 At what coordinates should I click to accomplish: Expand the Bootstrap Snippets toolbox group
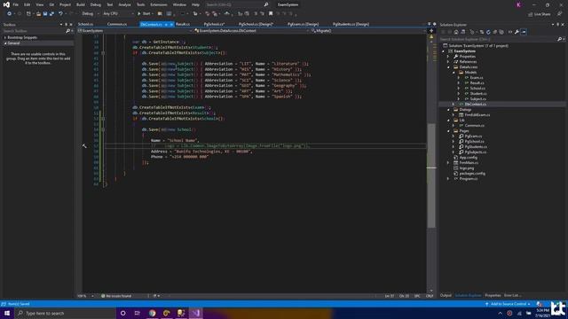tap(5, 37)
